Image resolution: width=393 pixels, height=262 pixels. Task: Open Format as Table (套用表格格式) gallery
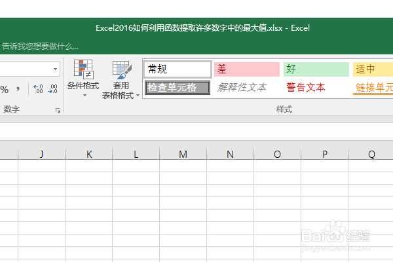coord(121,79)
